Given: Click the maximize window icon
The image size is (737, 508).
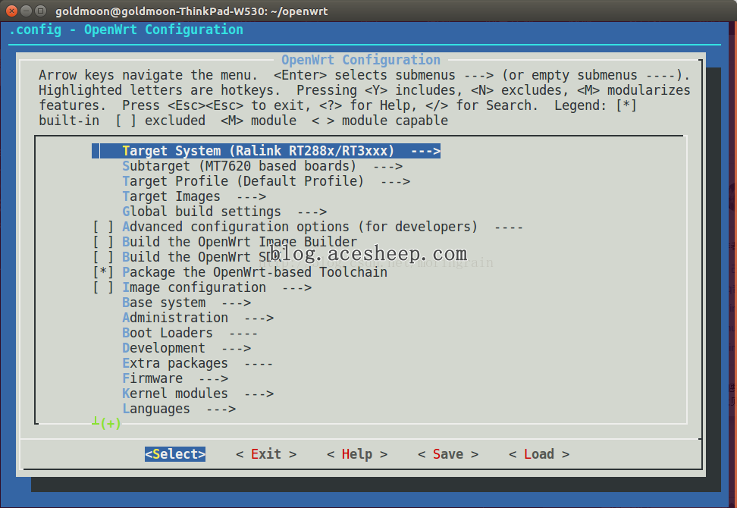Looking at the screenshot, I should 41,11.
